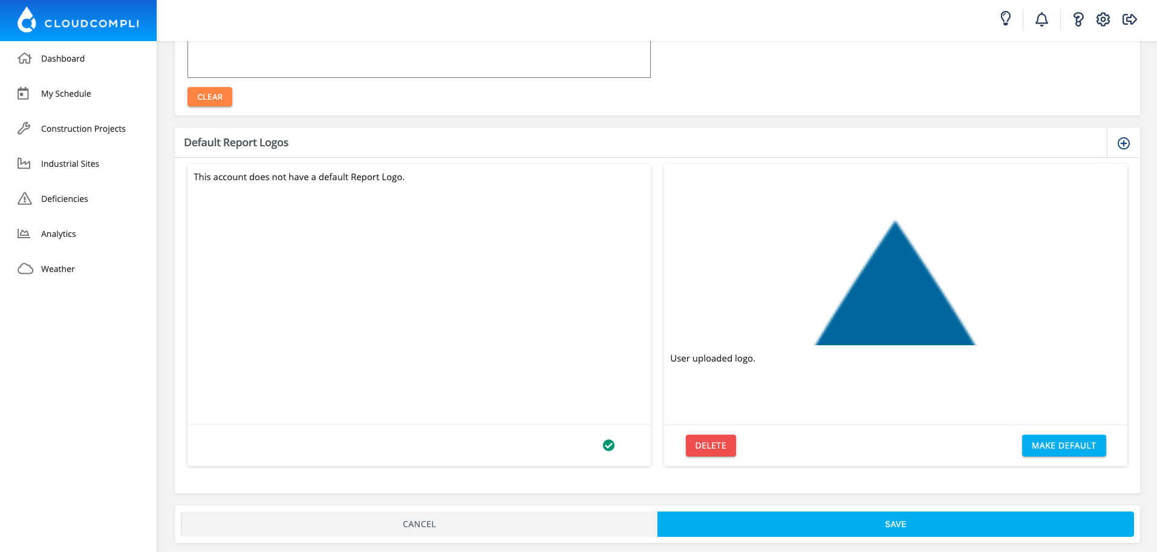Click the My Schedule calendar icon
This screenshot has width=1157, height=552.
tap(24, 93)
